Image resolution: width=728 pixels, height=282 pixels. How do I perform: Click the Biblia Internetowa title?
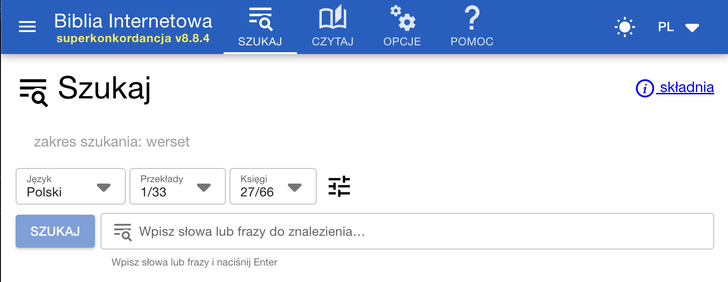tap(133, 21)
